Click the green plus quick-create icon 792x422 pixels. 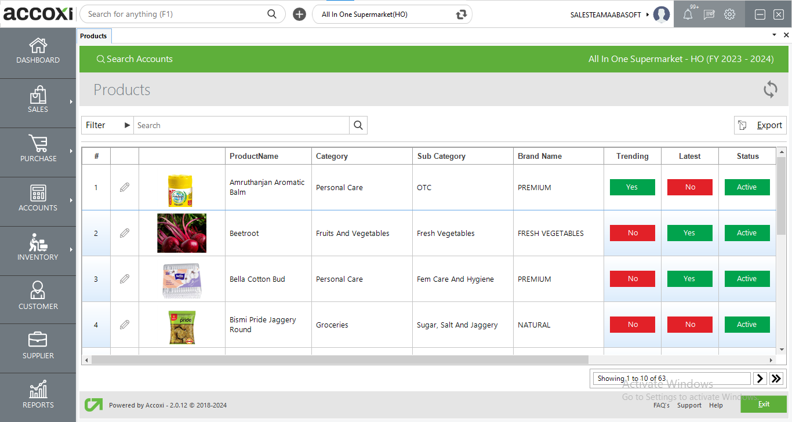(x=299, y=13)
